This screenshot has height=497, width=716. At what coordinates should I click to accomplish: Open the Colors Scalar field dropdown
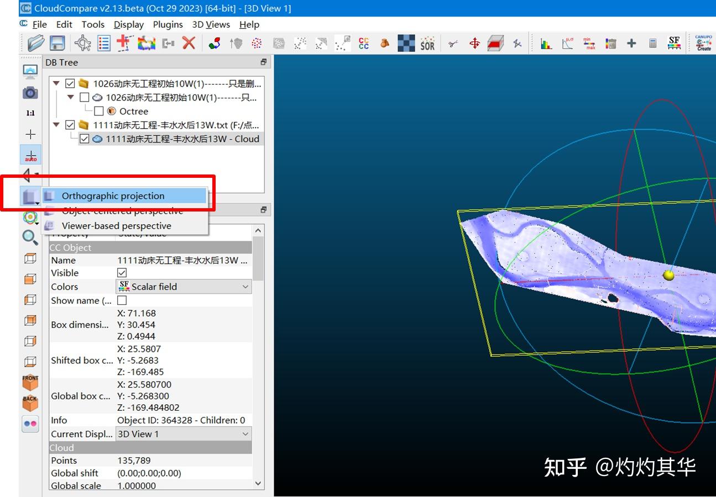pyautogui.click(x=184, y=287)
